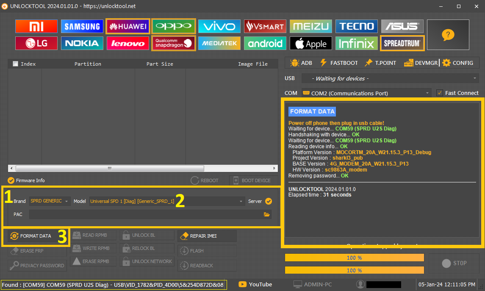Select the Huawei brand logo
The image size is (485, 291).
(x=128, y=26)
